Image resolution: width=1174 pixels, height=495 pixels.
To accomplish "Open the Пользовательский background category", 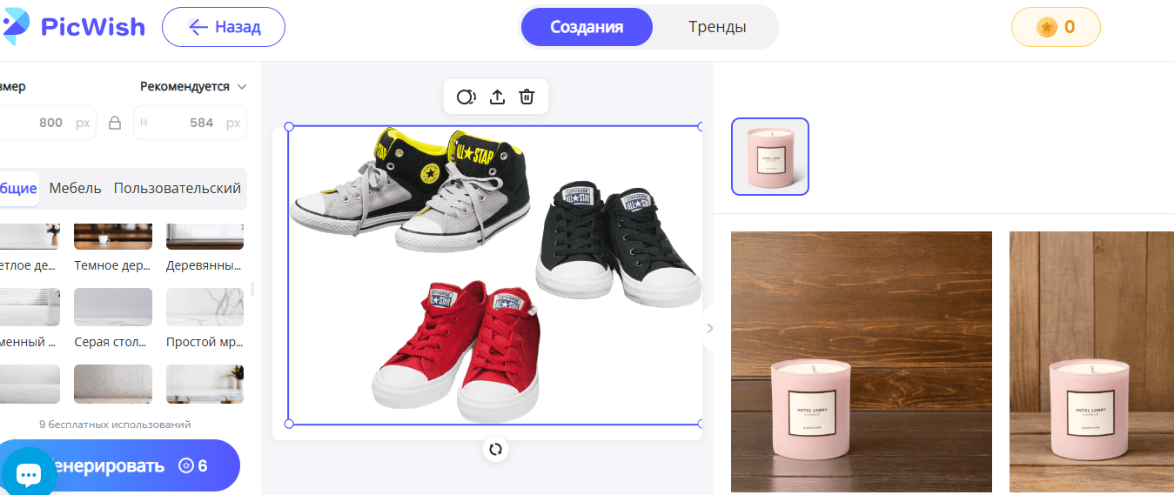I will click(178, 189).
